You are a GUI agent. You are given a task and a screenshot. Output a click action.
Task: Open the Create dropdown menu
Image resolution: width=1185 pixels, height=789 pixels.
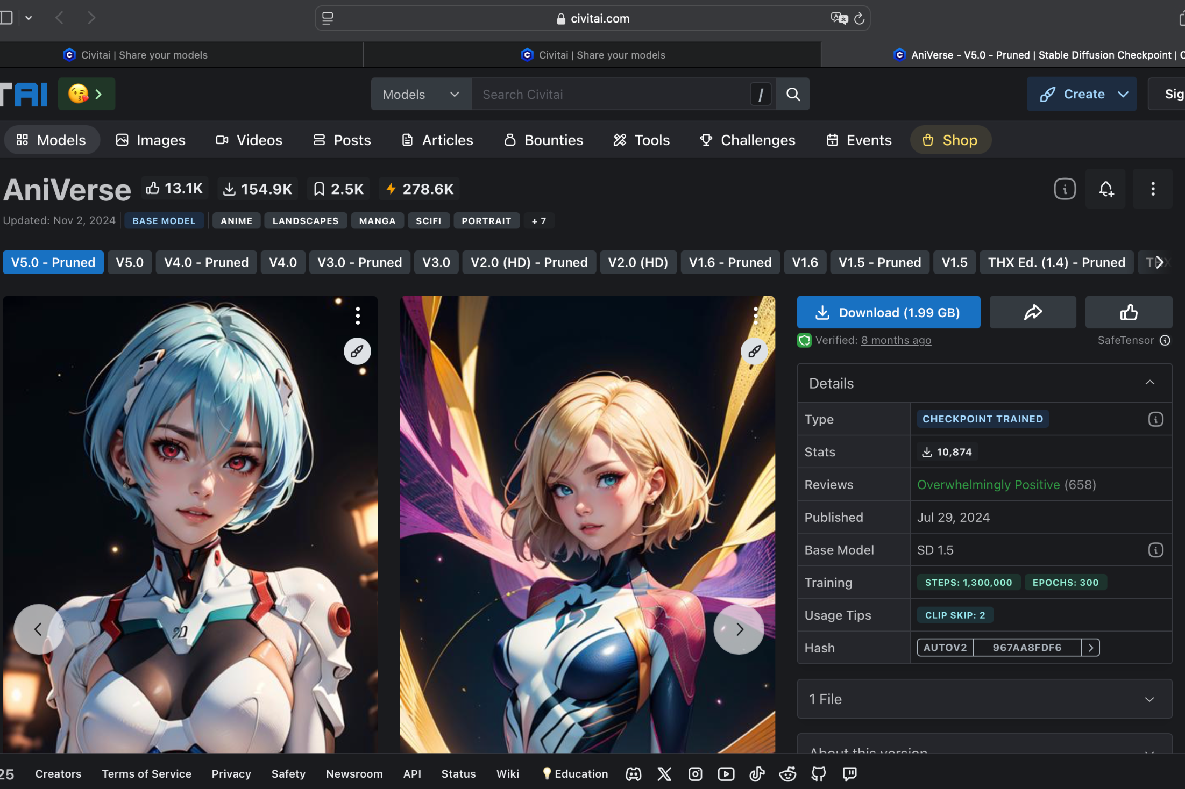tap(1081, 94)
